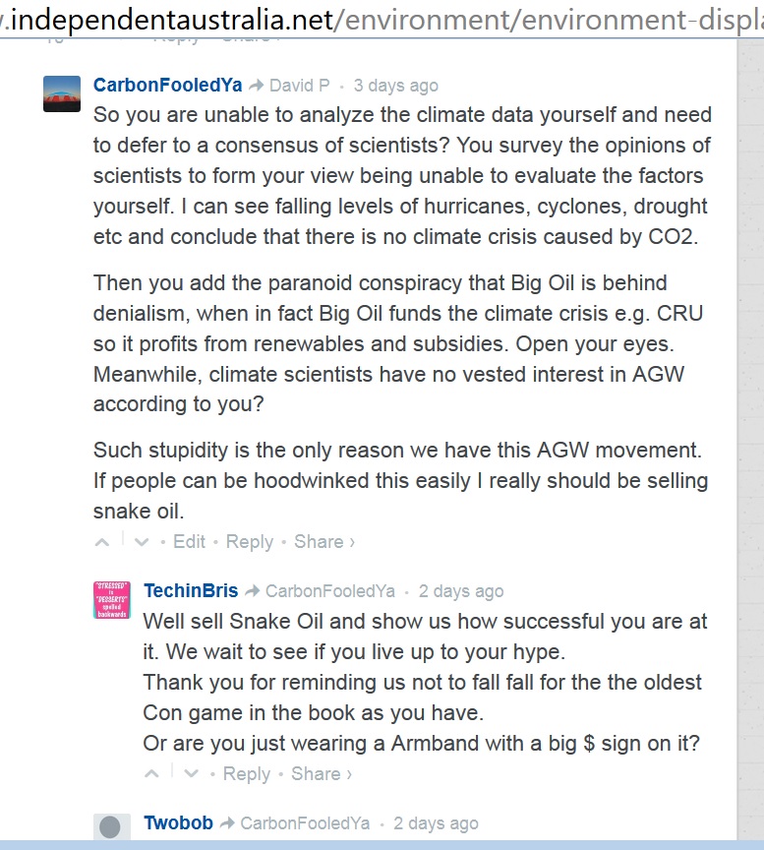
Task: Downvote CarbonFooledYa's comment
Action: coord(142,541)
